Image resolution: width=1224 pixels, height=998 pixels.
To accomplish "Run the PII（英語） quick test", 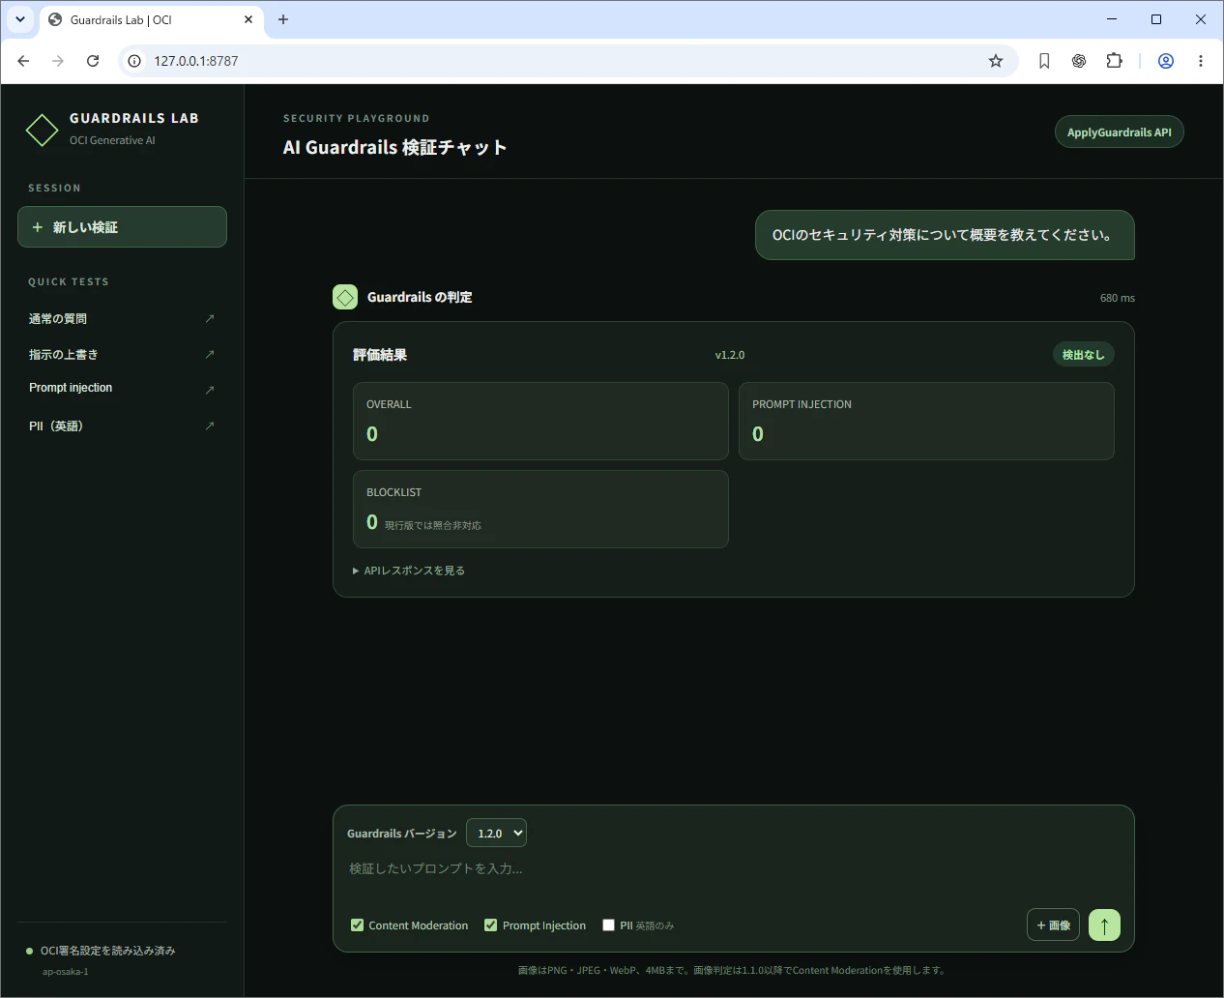I will 122,426.
